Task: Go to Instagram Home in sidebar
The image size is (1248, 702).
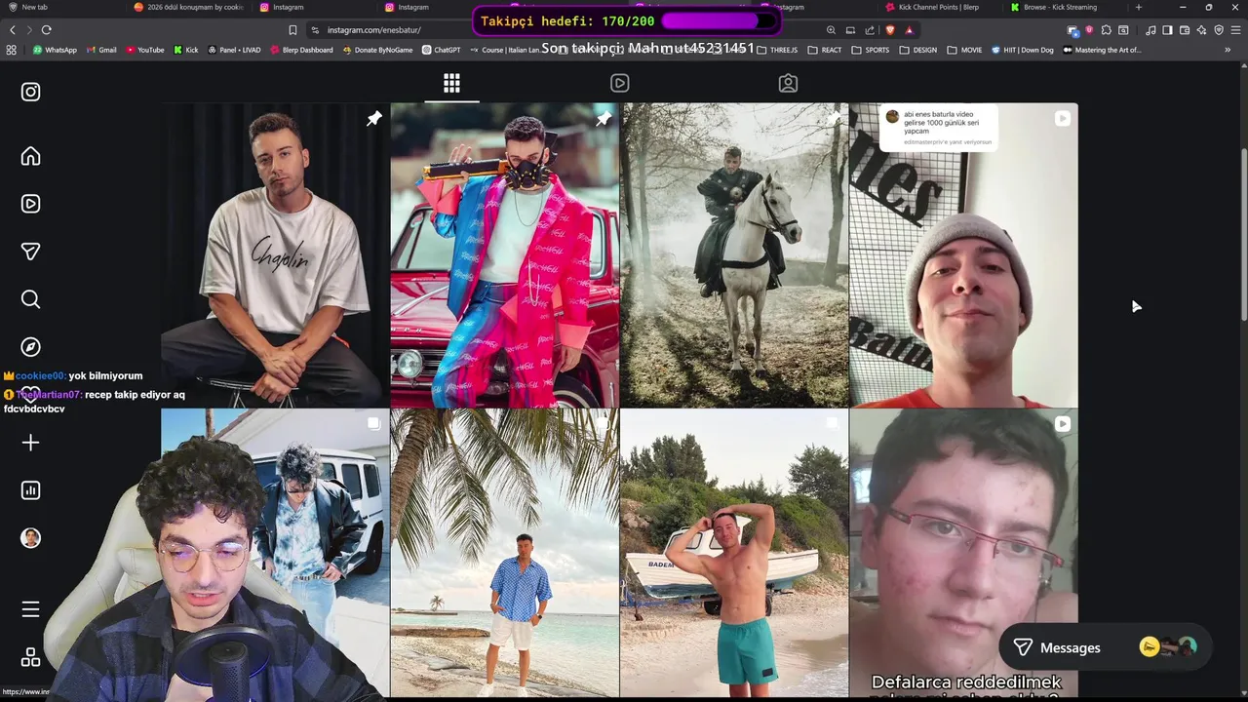Action: [x=30, y=156]
